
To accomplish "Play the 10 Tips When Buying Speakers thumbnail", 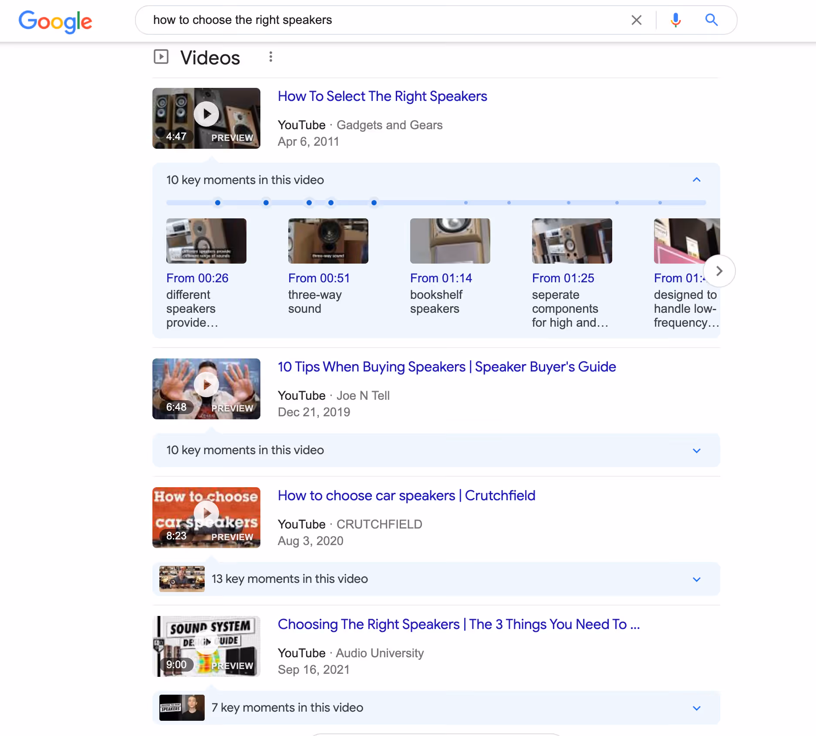I will tap(206, 389).
